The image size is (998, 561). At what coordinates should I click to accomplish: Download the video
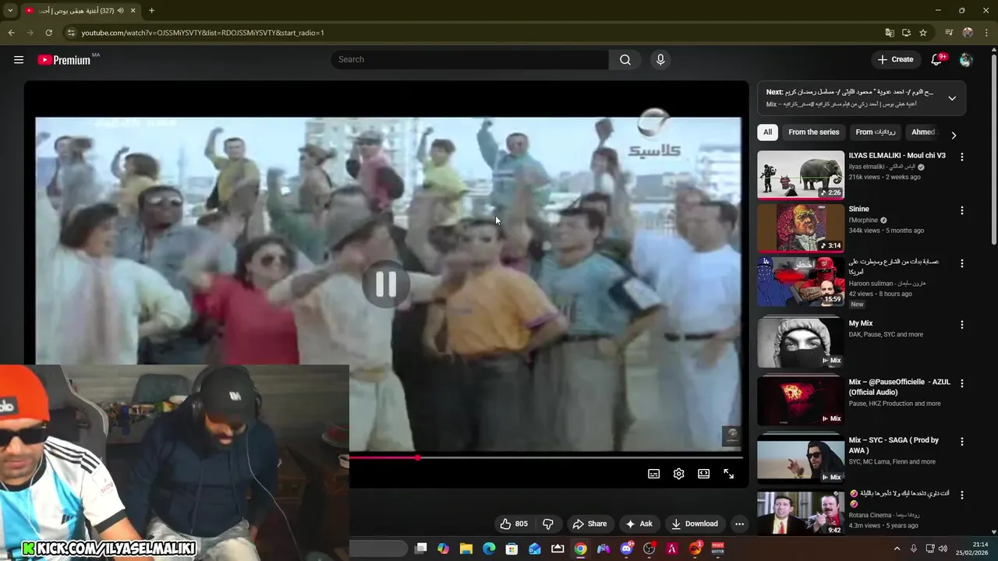pos(695,524)
